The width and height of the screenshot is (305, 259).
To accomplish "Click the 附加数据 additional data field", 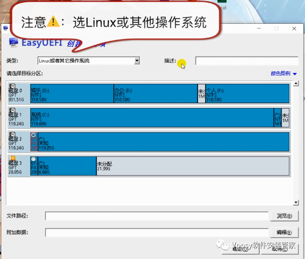I will [157, 232].
